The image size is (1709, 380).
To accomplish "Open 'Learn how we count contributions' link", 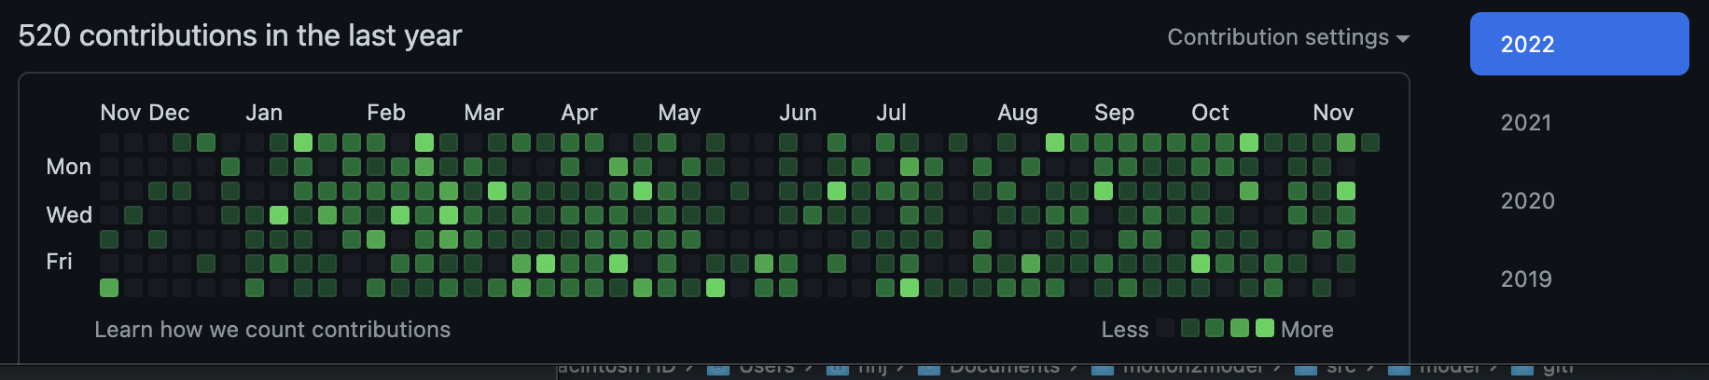I will coord(272,330).
